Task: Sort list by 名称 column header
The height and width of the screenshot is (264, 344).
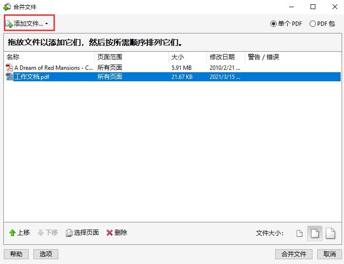Action: (x=48, y=57)
